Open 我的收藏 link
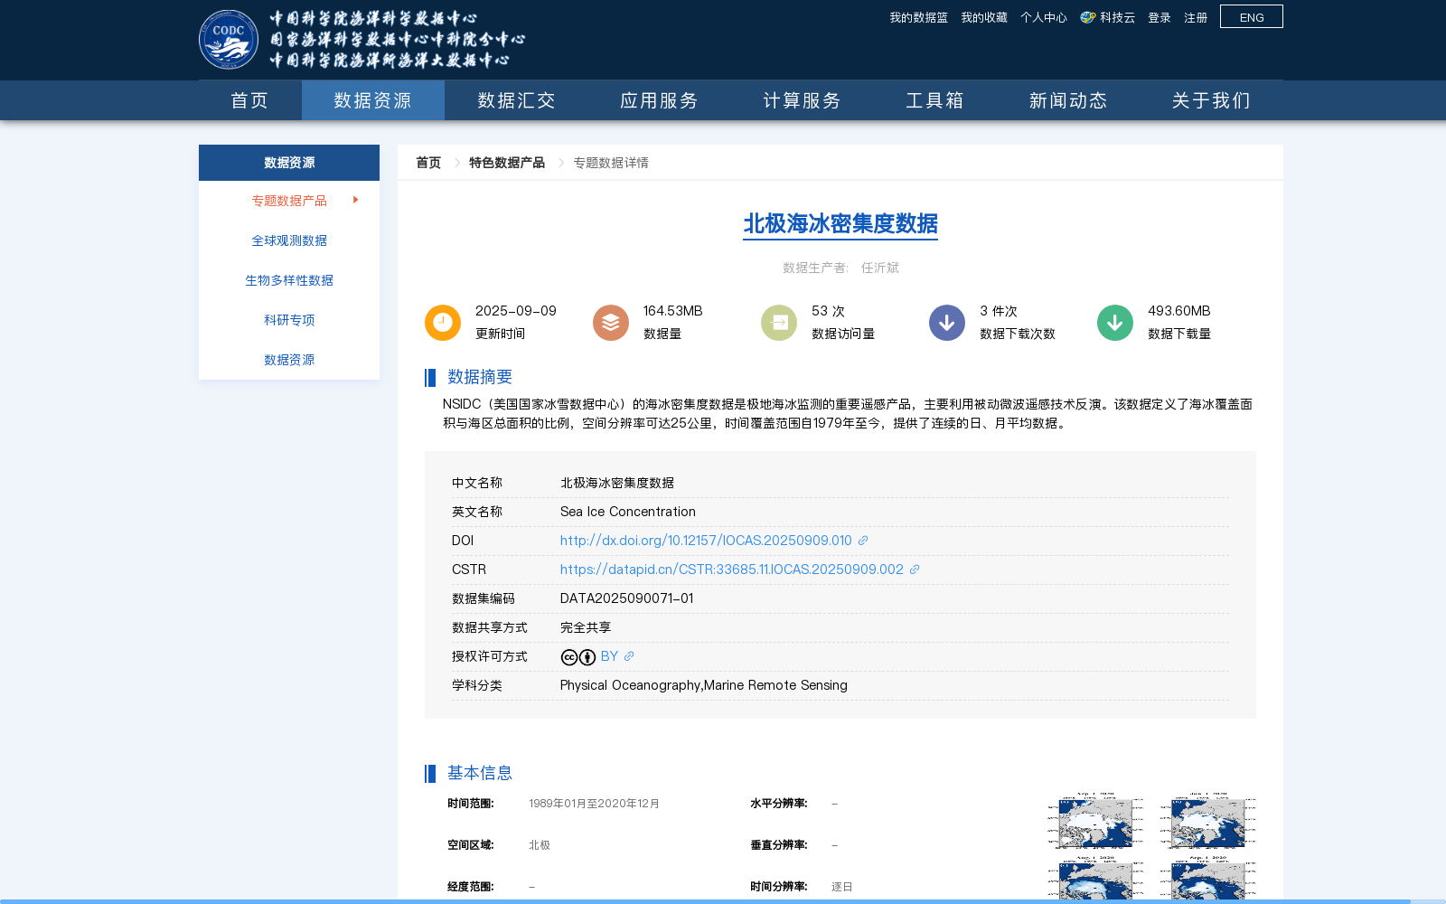Viewport: 1446px width, 904px height. [x=984, y=17]
